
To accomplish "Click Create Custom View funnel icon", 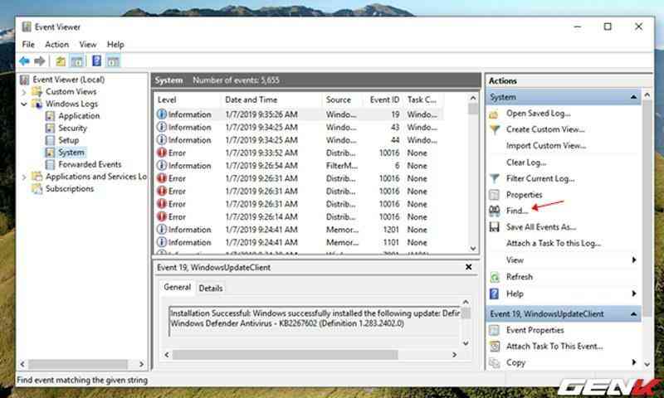I will pos(494,130).
